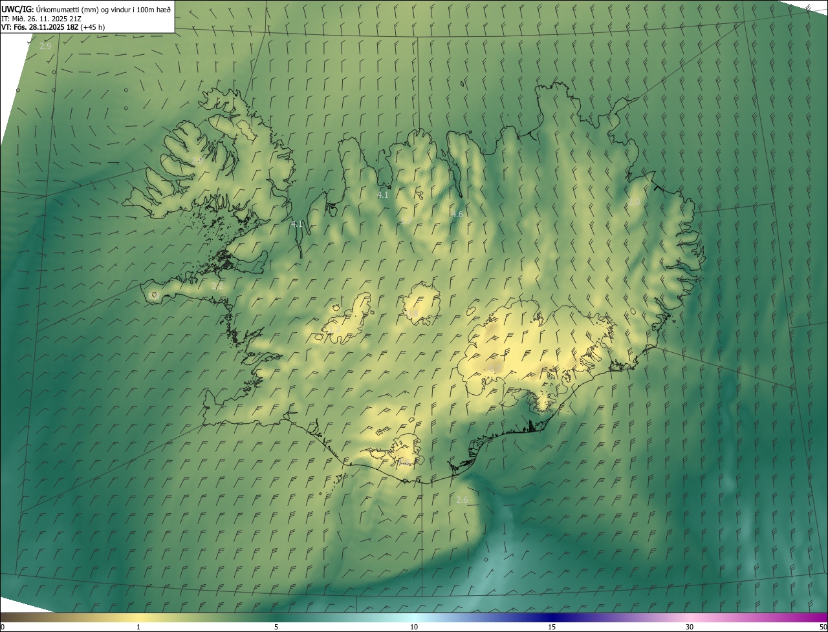Click the color scale tick label '50'

823,627
